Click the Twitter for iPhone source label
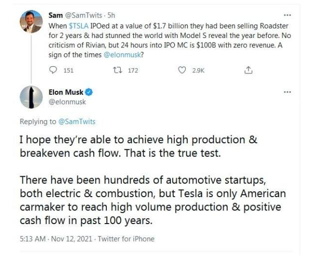Image resolution: width=320 pixels, height=263 pixels. click(126, 239)
